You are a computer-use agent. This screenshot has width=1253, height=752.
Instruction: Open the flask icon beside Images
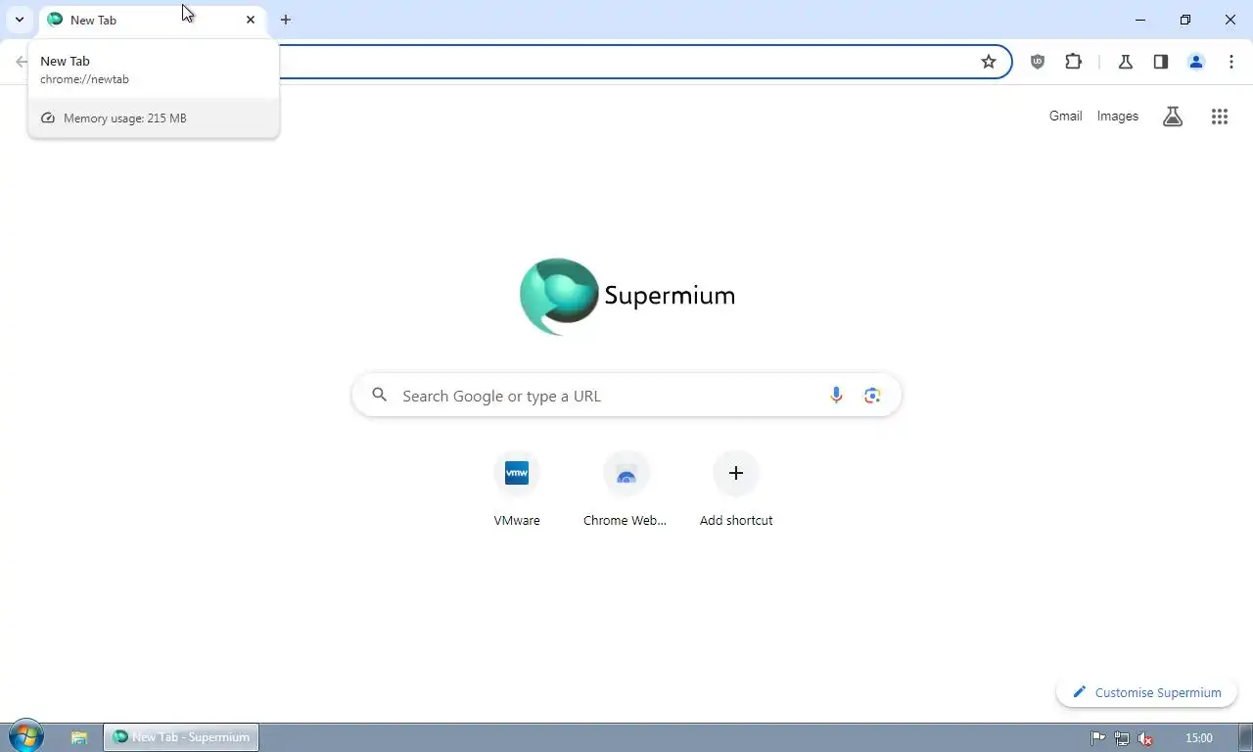click(1173, 117)
